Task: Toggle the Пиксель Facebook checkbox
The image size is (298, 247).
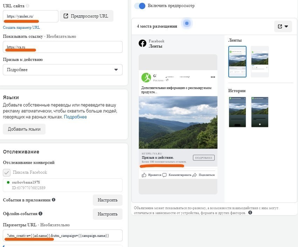Action: click(7, 173)
